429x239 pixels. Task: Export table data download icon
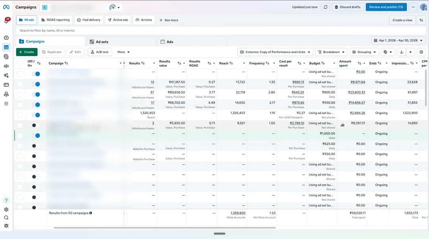401,52
